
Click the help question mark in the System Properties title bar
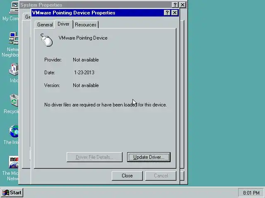[x=175, y=5]
